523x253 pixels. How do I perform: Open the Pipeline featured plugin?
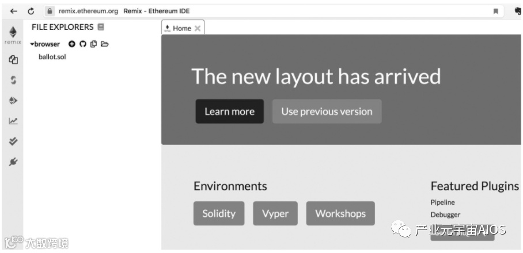(x=442, y=202)
